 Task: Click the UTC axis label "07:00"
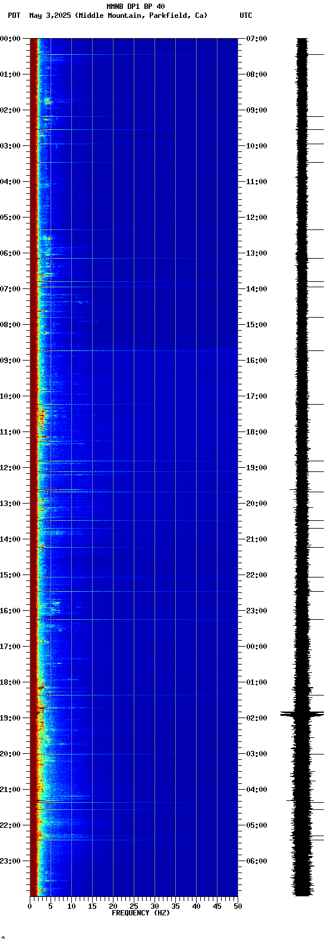256,39
